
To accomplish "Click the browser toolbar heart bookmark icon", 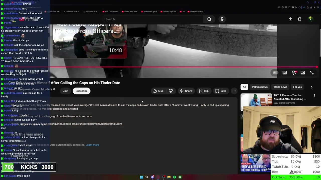I will coord(299,7).
